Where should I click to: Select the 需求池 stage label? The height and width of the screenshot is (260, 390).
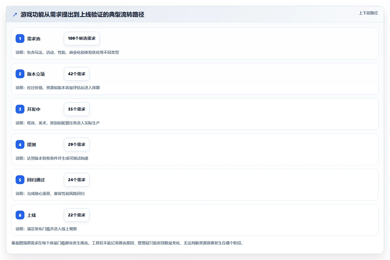point(34,39)
